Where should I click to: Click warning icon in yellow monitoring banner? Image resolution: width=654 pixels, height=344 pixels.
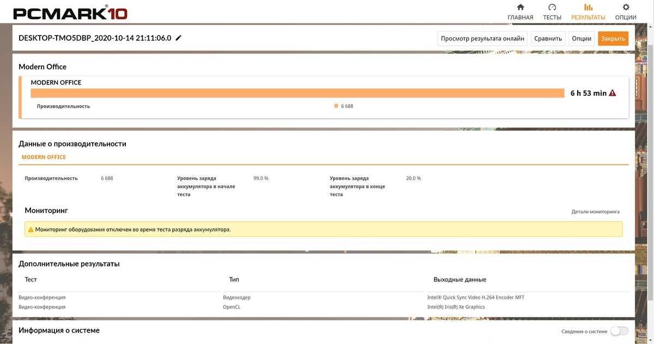tap(31, 230)
